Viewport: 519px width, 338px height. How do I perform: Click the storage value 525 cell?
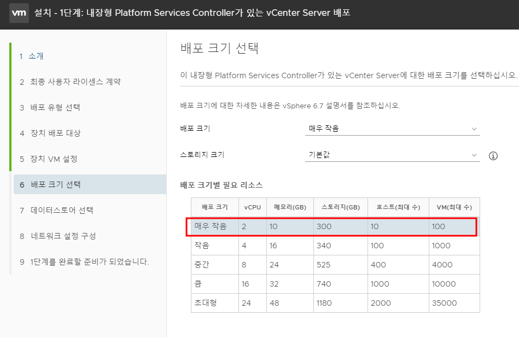click(341, 265)
